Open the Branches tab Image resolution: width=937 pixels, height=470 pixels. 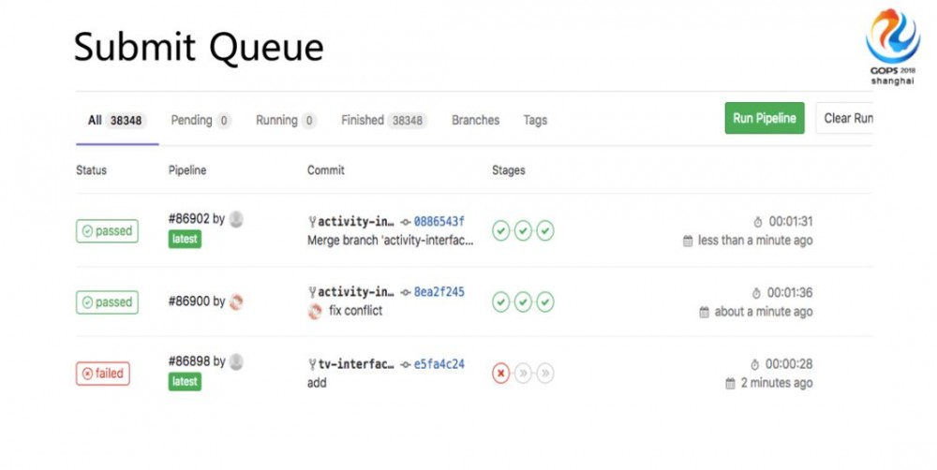click(475, 121)
